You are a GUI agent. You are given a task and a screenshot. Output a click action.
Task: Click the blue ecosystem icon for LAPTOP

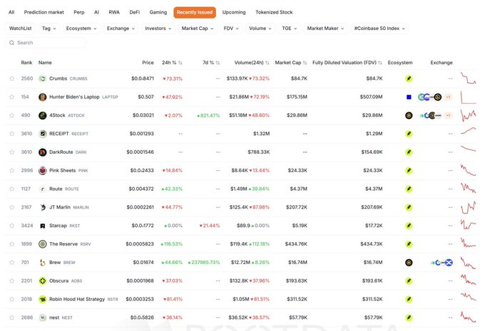pos(409,97)
